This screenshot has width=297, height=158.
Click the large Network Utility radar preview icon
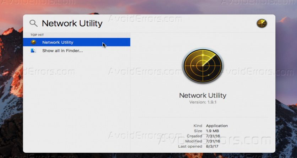(202, 65)
